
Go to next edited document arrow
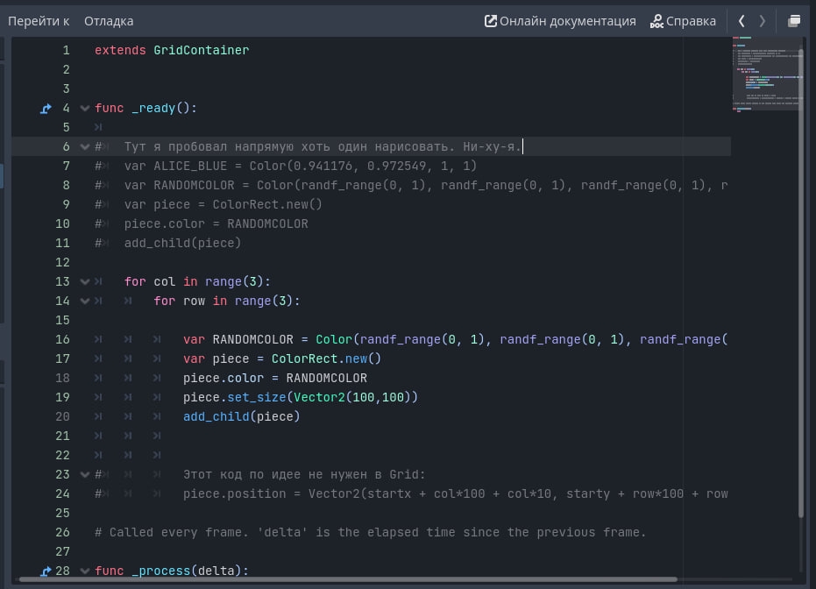(763, 21)
